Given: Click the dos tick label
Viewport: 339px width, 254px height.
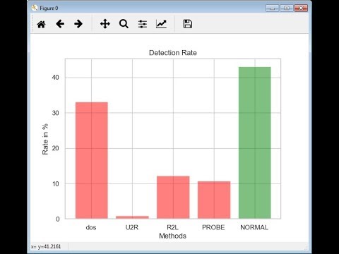Looking at the screenshot, I should pyautogui.click(x=91, y=227).
